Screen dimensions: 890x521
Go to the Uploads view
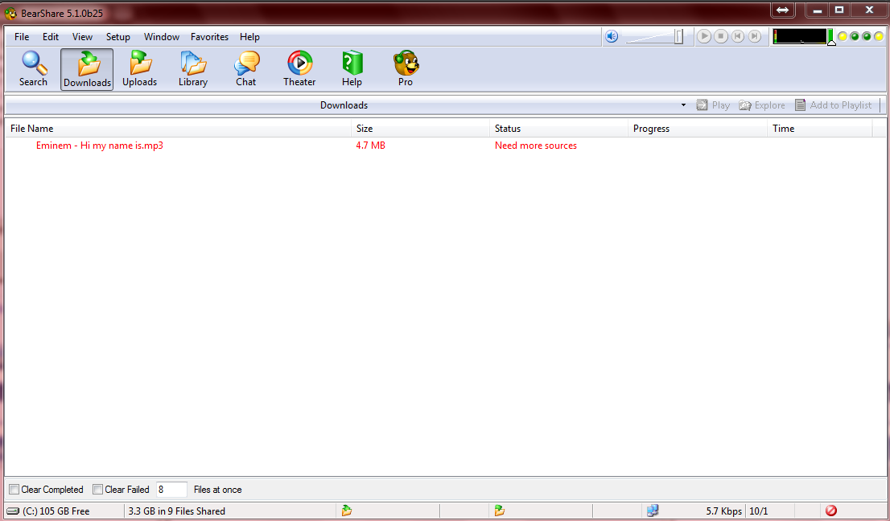139,68
